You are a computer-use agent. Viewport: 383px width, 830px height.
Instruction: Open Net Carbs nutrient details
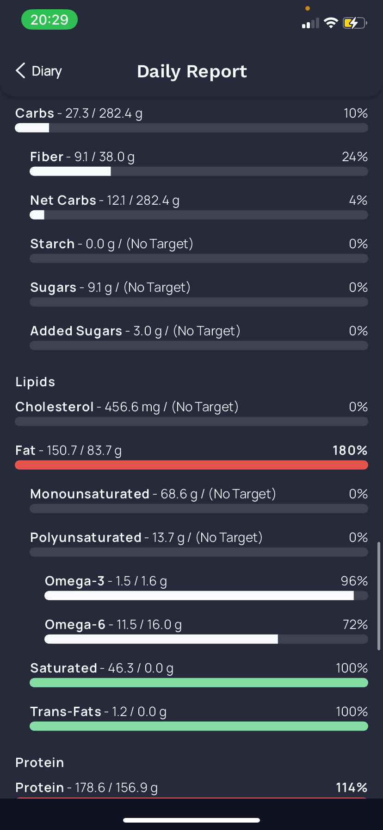[x=199, y=207]
